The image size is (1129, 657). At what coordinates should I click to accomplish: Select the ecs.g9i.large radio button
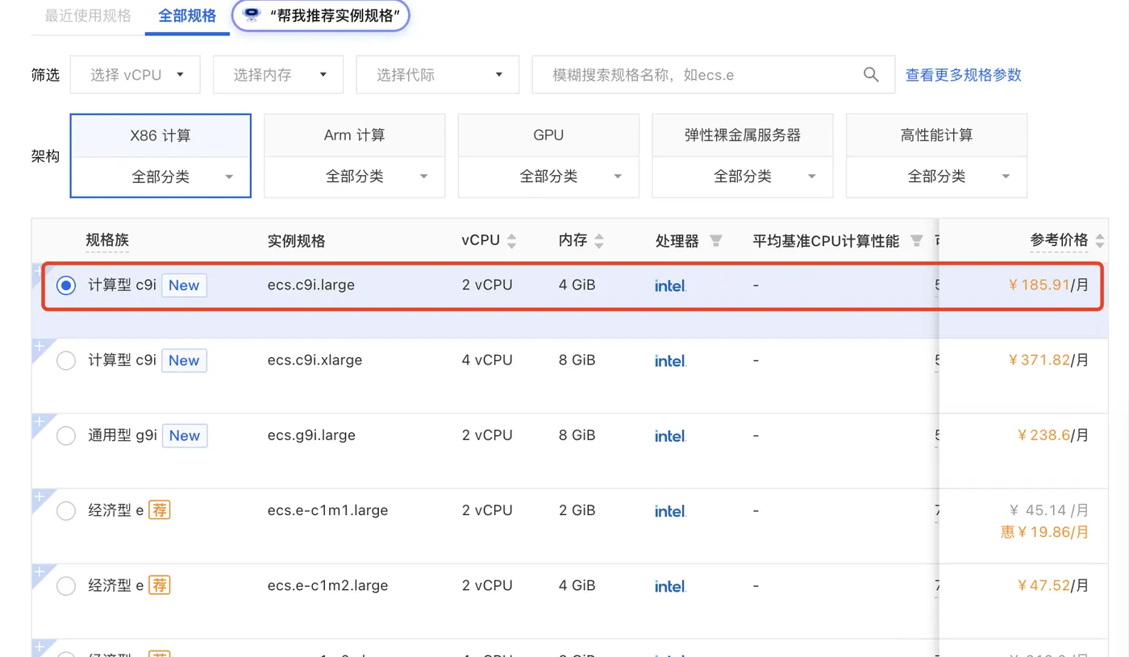point(66,436)
